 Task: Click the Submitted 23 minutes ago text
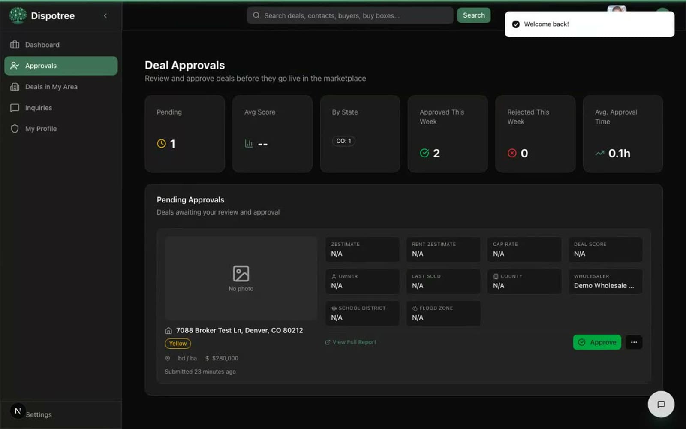200,372
